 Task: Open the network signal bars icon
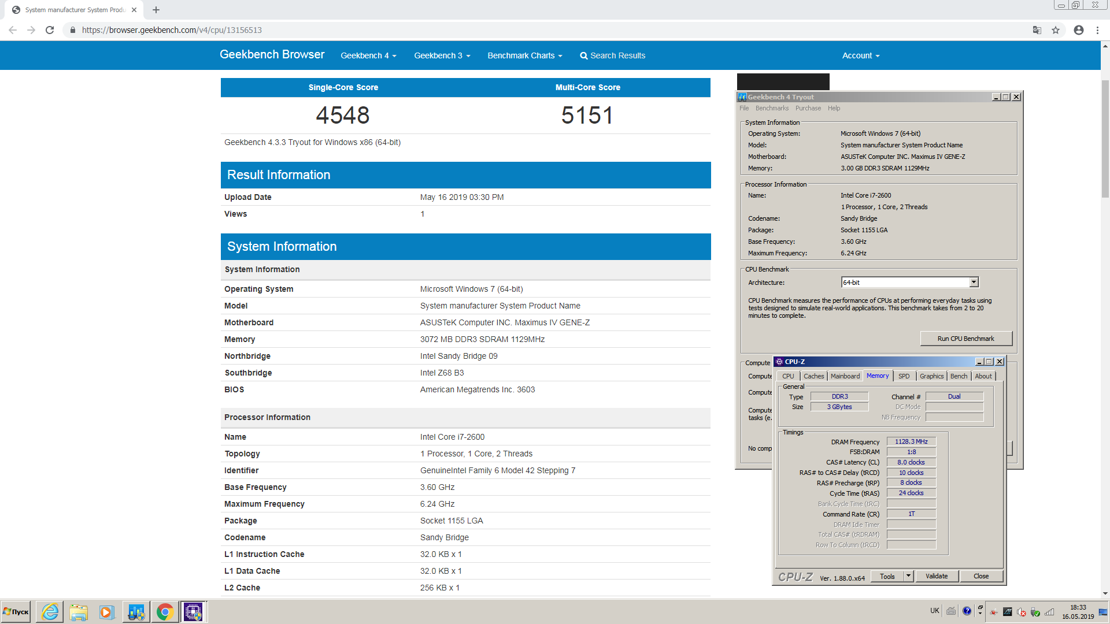click(1049, 612)
